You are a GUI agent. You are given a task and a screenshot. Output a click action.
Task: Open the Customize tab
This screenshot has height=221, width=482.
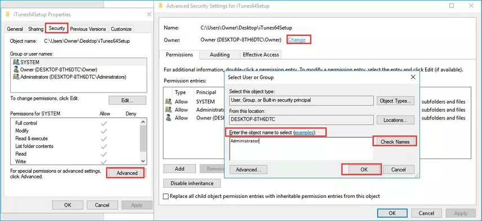tap(121, 29)
